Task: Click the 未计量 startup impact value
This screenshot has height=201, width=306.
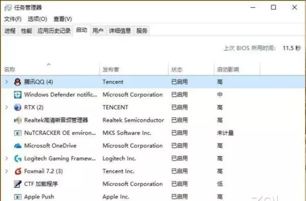Action: pos(225,133)
